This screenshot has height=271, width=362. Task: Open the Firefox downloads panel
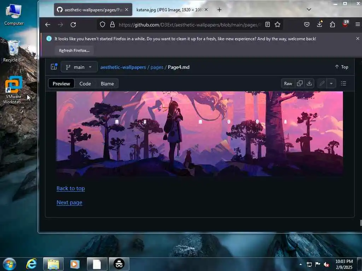[x=320, y=24]
